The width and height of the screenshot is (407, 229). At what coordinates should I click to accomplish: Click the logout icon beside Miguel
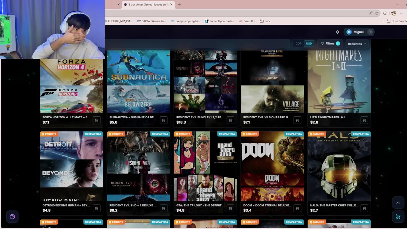tap(370, 32)
